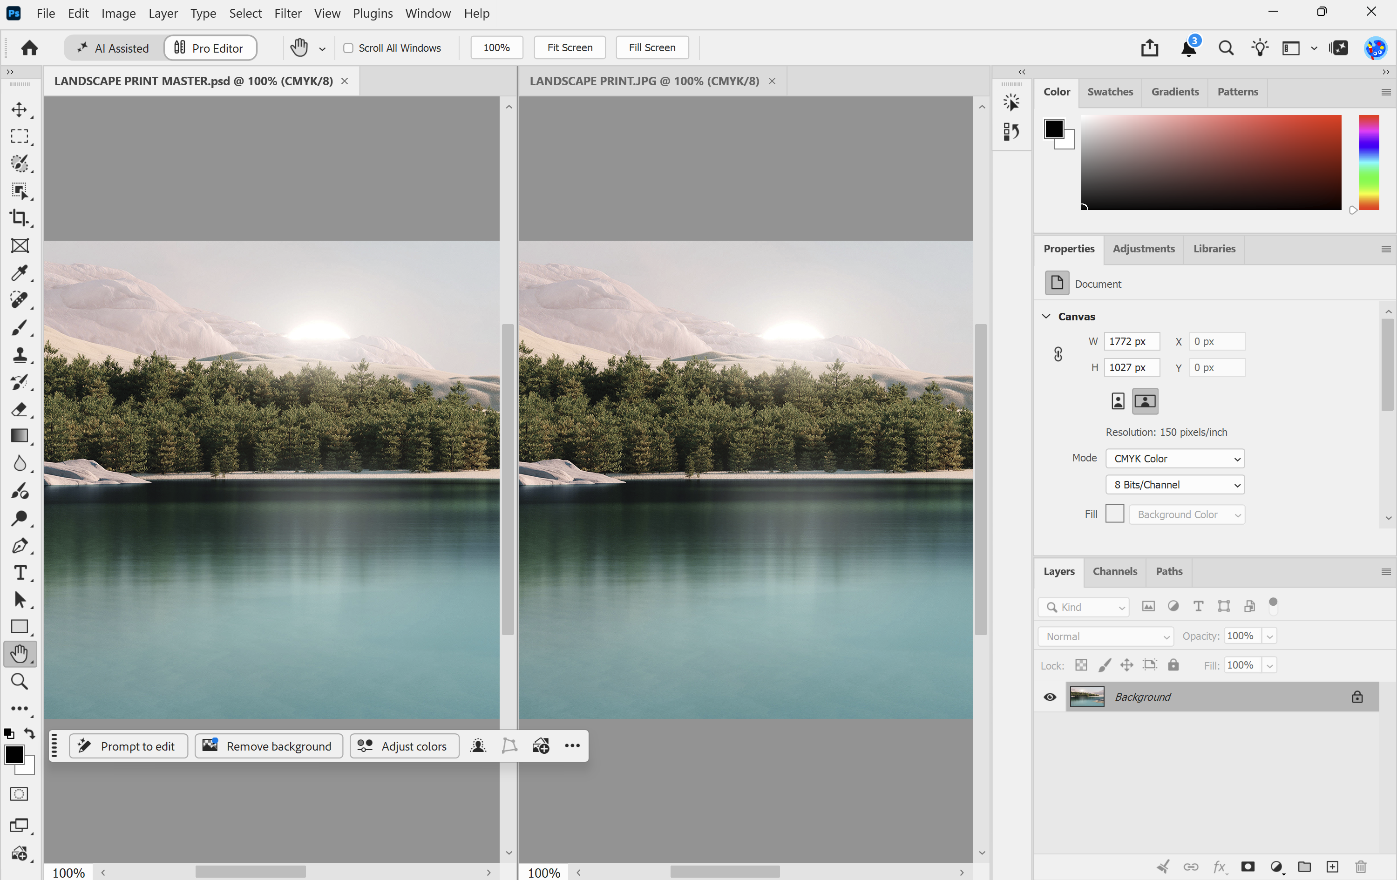Create a new layer
The width and height of the screenshot is (1397, 880).
[1333, 866]
